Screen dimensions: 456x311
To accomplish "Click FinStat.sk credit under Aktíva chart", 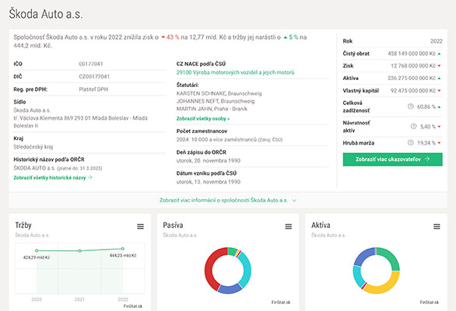I will [430, 302].
